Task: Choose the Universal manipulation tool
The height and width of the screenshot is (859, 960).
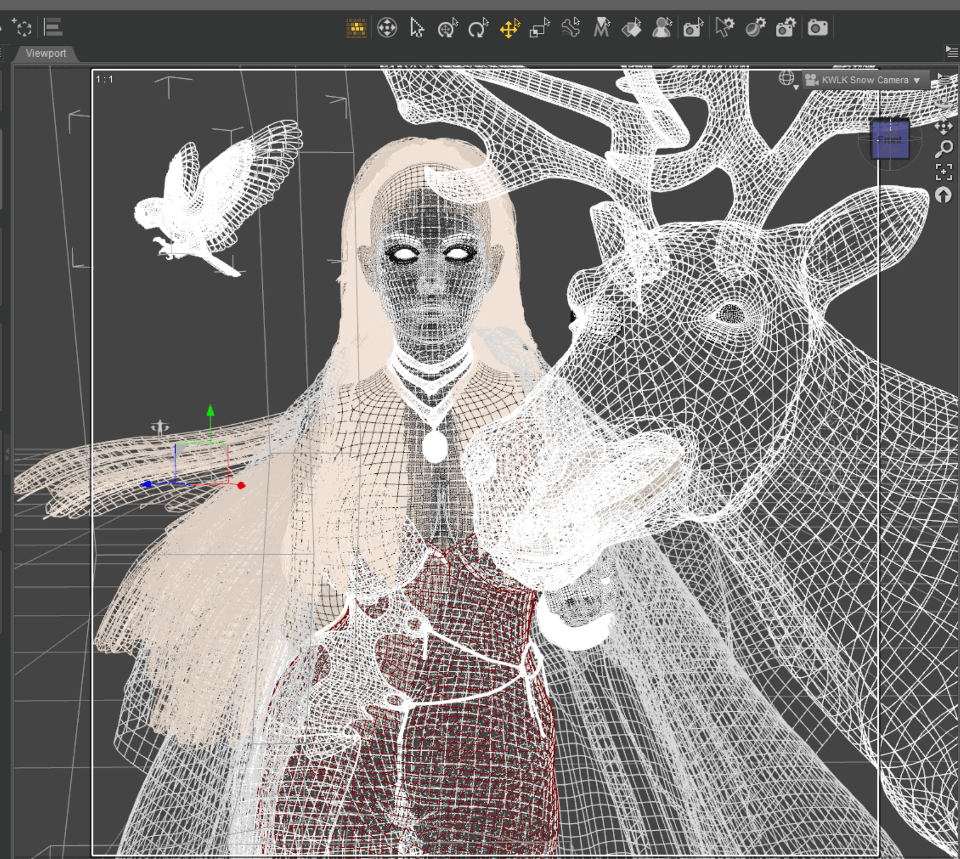Action: click(x=447, y=28)
